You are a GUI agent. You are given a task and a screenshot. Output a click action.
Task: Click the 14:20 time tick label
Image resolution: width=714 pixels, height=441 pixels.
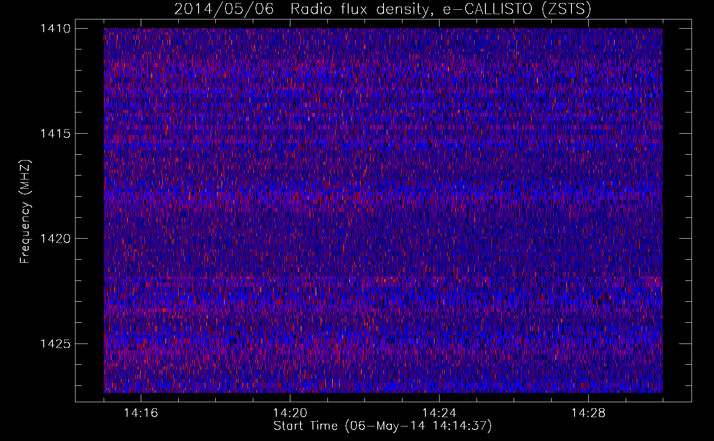click(x=290, y=413)
